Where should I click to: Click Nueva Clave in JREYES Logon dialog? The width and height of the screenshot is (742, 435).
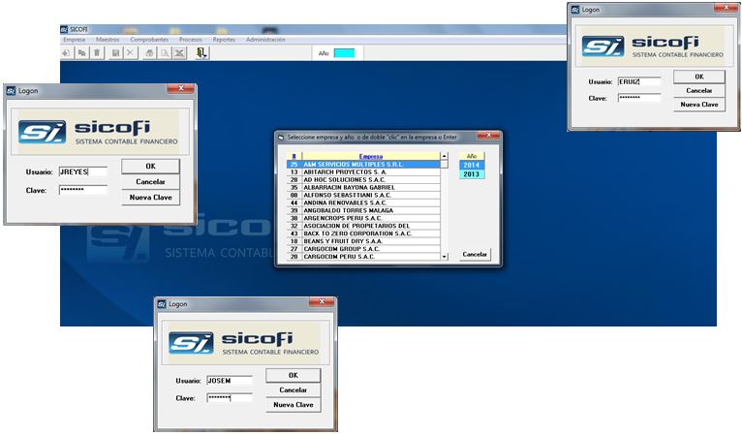(x=150, y=198)
